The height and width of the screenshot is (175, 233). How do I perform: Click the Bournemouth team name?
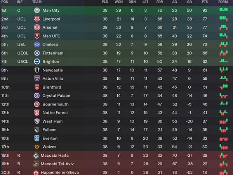[x=56, y=104]
